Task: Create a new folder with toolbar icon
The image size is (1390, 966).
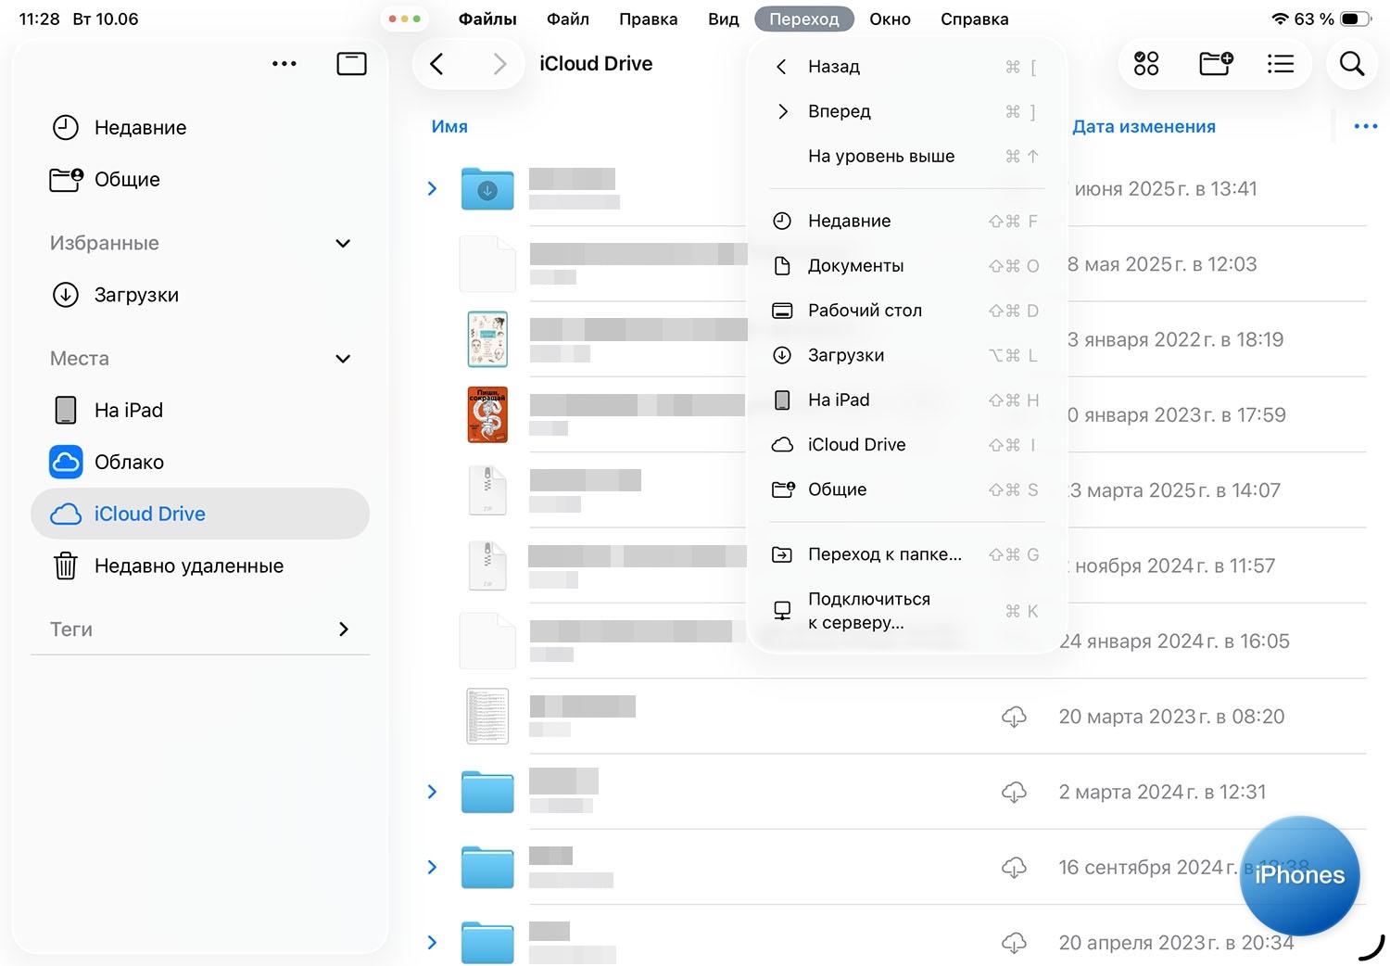Action: [1216, 64]
